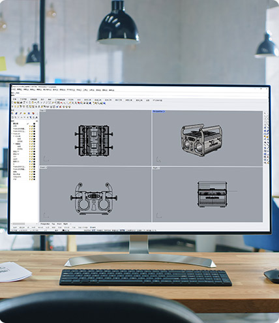The width and height of the screenshot is (279, 323).
Task: Click the color swatch on the blue-lightbulb layer row
Action: pos(34,161)
